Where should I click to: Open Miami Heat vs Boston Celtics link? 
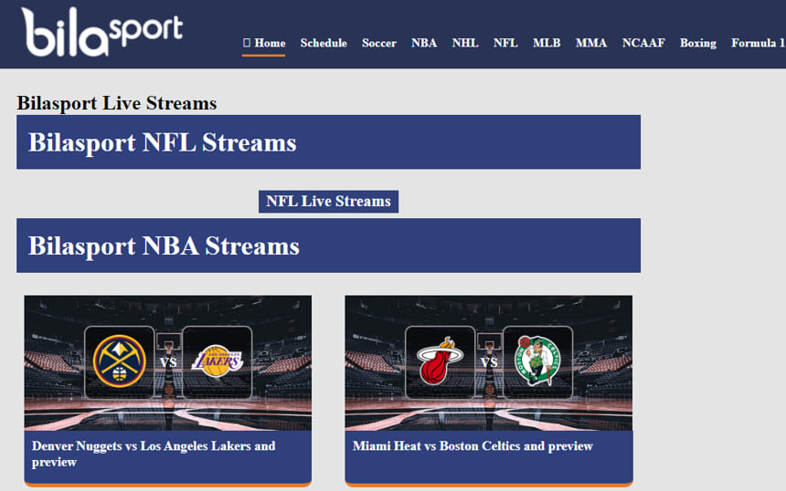(x=473, y=446)
